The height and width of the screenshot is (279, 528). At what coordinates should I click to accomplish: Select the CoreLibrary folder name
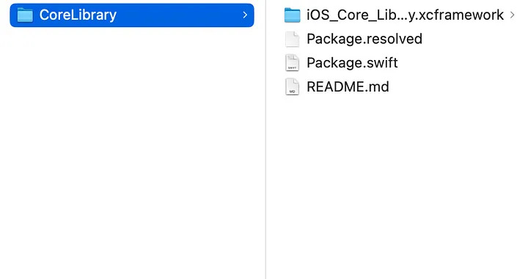pyautogui.click(x=78, y=15)
